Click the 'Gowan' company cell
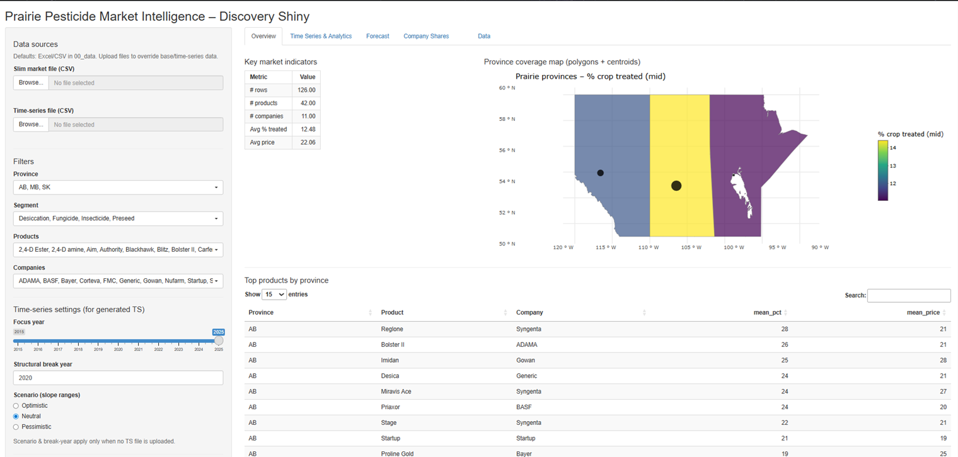 pos(581,360)
